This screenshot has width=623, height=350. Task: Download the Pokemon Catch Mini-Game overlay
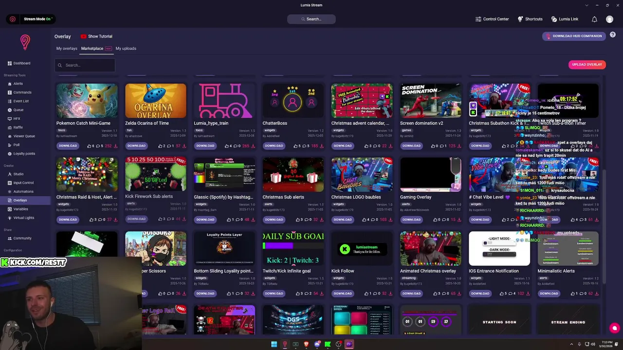(x=68, y=146)
